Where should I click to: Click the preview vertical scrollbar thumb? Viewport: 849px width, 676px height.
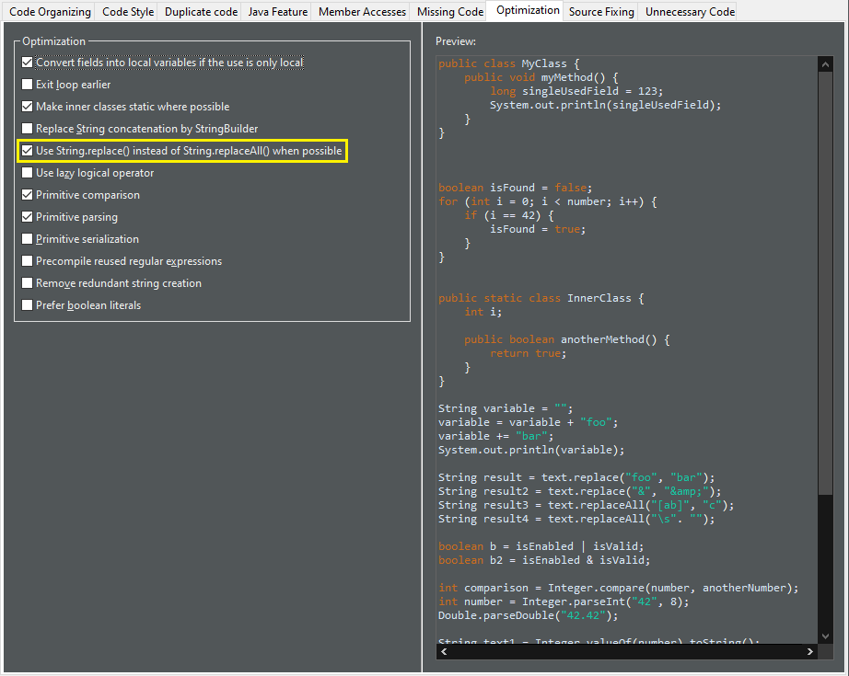[825, 283]
